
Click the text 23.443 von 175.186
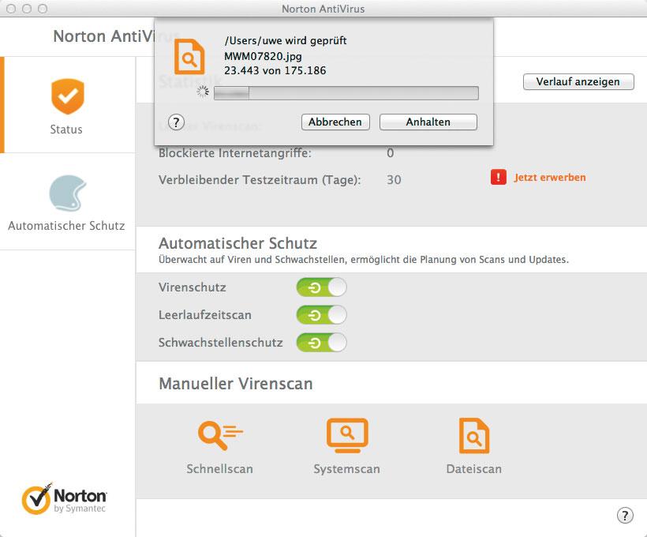pyautogui.click(x=275, y=70)
